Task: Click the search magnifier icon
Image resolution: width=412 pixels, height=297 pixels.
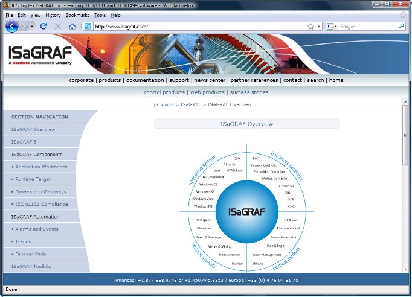Action: [401, 27]
